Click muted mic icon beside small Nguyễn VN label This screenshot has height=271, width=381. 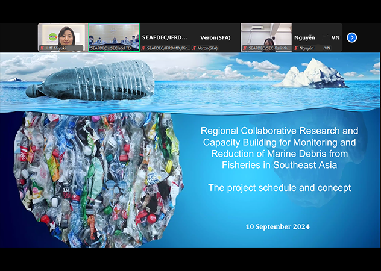click(296, 48)
